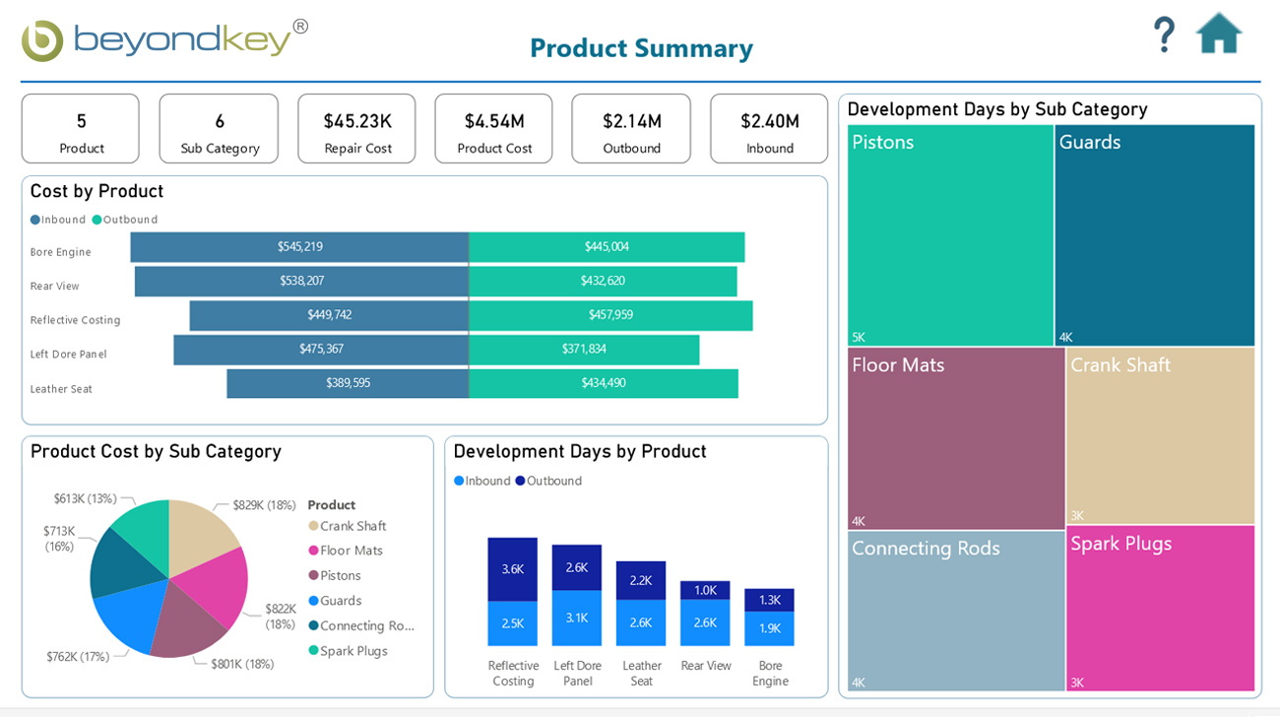Image resolution: width=1280 pixels, height=717 pixels.
Task: Click the Repair Cost KPI card
Action: pos(356,128)
